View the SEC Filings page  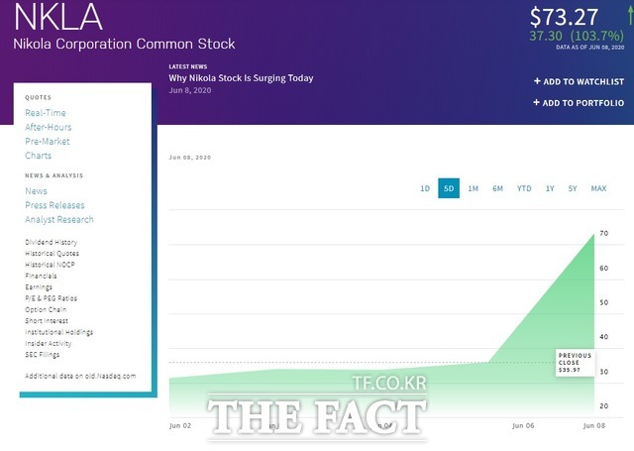coord(43,354)
